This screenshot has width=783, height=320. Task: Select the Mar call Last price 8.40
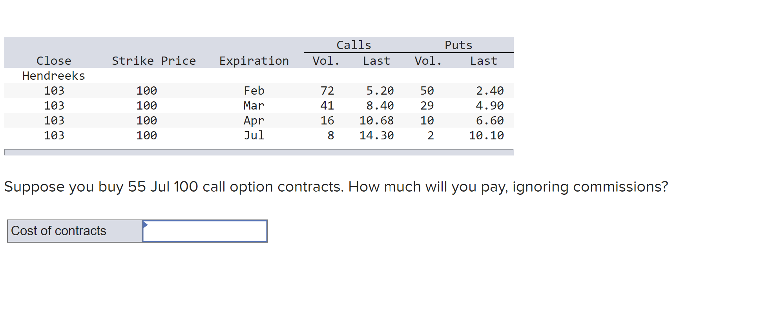[x=377, y=105]
